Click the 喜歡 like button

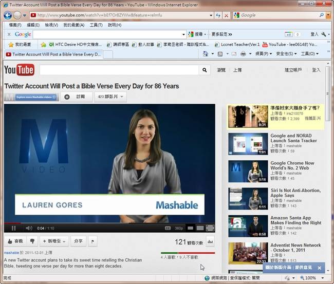15,241
